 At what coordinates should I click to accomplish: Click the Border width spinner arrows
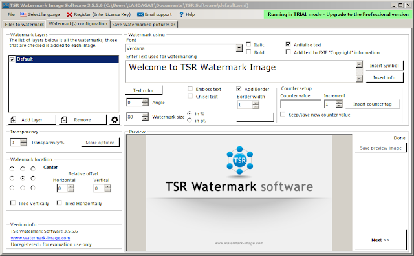[x=256, y=104]
